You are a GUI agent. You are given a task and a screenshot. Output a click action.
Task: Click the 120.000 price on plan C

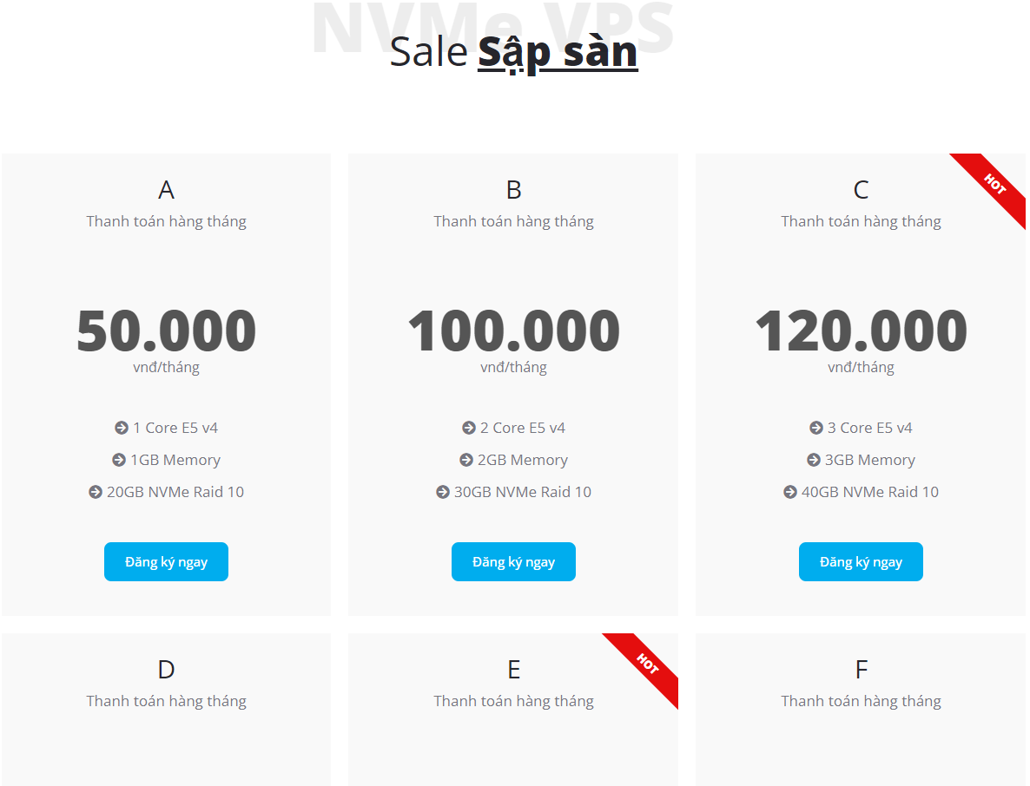tap(861, 330)
